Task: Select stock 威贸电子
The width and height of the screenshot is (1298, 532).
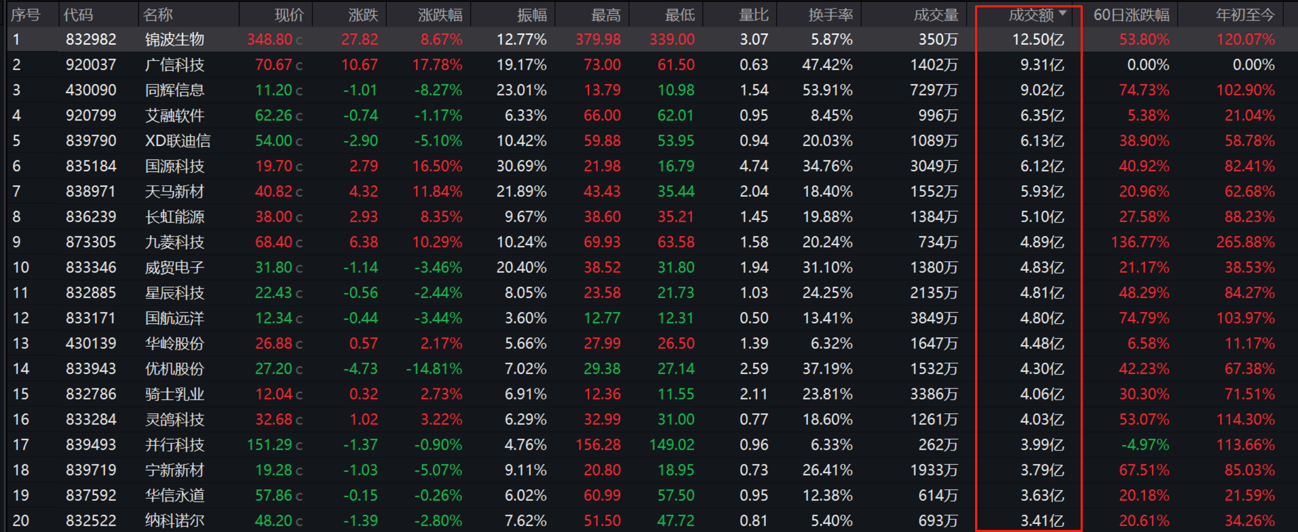Action: [x=175, y=268]
